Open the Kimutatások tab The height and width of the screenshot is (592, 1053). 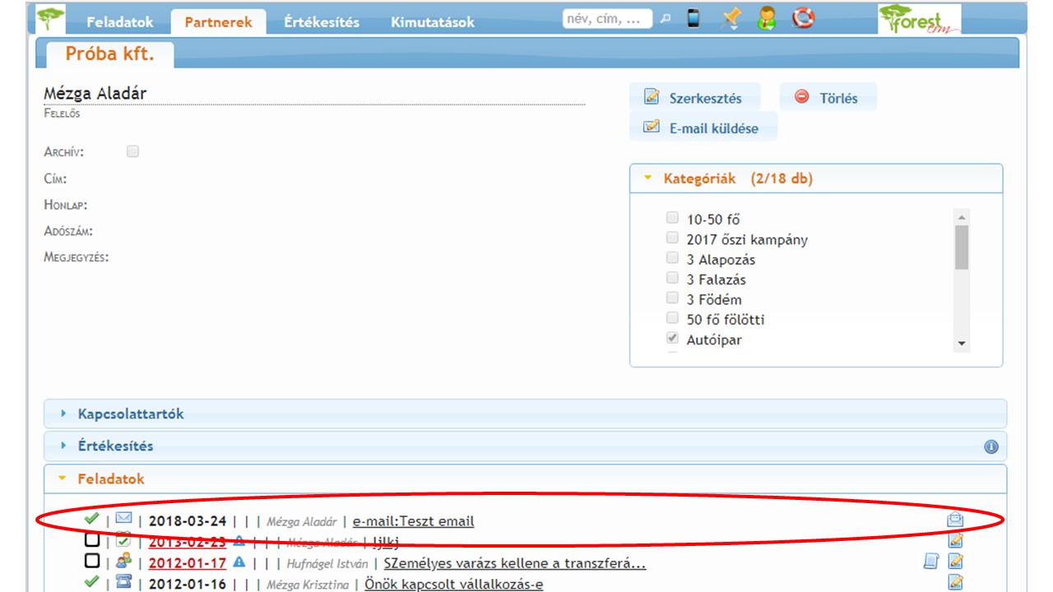[433, 22]
